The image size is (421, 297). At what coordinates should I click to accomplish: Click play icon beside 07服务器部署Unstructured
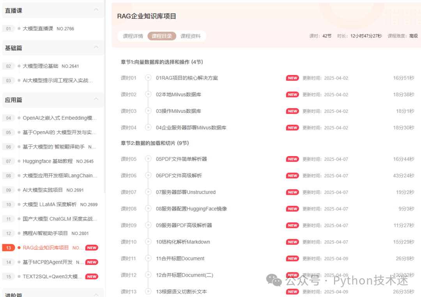[148, 192]
